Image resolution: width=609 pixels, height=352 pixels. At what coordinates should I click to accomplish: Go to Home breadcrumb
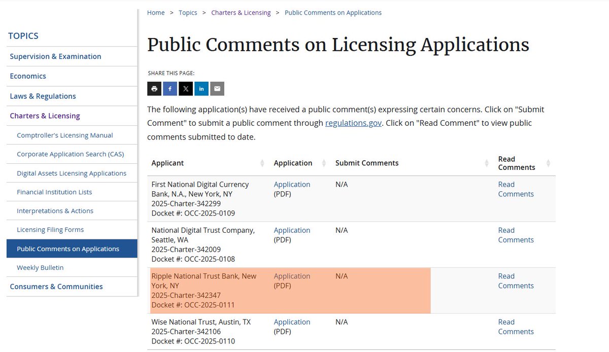pyautogui.click(x=156, y=13)
